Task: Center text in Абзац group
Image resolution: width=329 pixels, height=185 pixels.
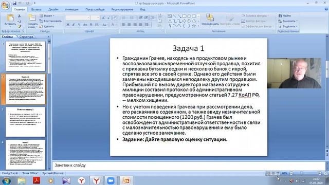Action: point(129,25)
